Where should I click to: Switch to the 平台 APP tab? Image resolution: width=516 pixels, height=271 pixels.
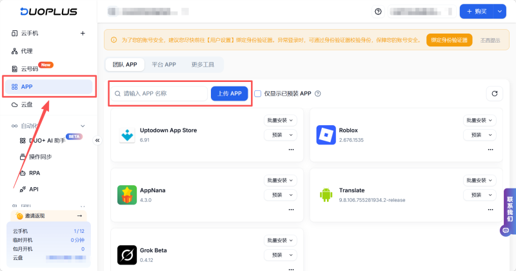tap(163, 65)
